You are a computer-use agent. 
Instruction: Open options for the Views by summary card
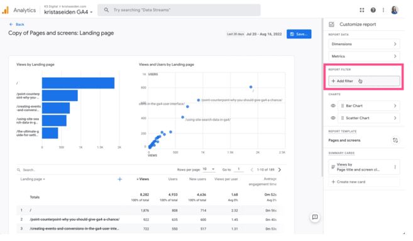(x=395, y=167)
